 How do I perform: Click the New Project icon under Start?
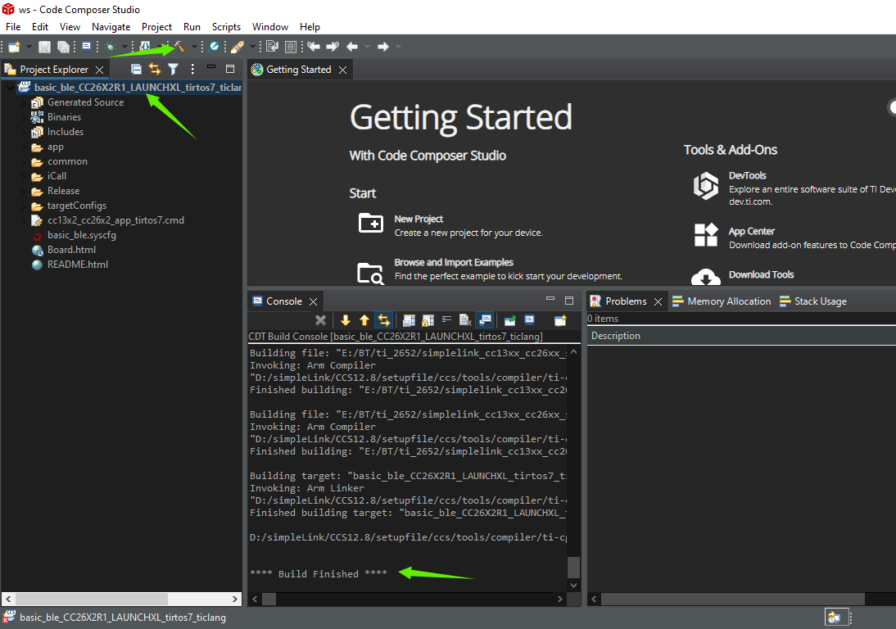click(371, 223)
